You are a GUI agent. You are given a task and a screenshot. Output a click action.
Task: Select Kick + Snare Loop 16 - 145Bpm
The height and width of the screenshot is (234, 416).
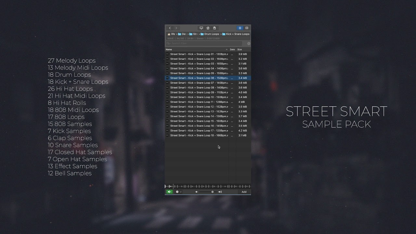(x=208, y=126)
